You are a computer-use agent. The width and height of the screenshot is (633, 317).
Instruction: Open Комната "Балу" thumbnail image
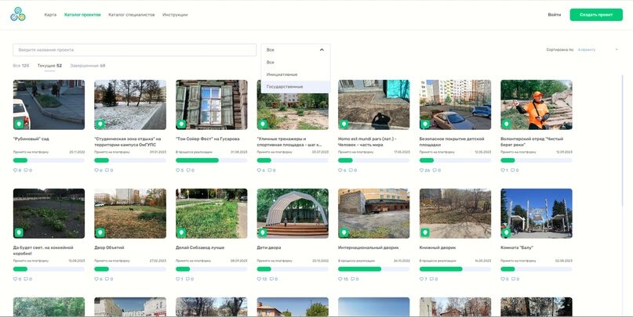(537, 214)
